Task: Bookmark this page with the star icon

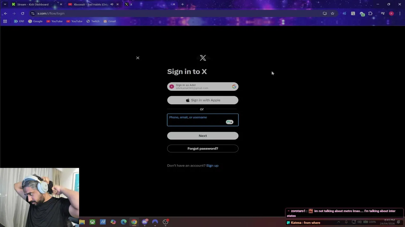Action: [x=333, y=14]
